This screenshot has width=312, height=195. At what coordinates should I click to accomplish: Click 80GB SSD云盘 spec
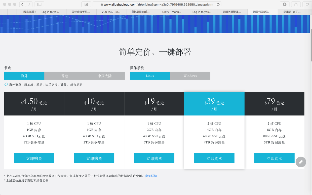275,136
